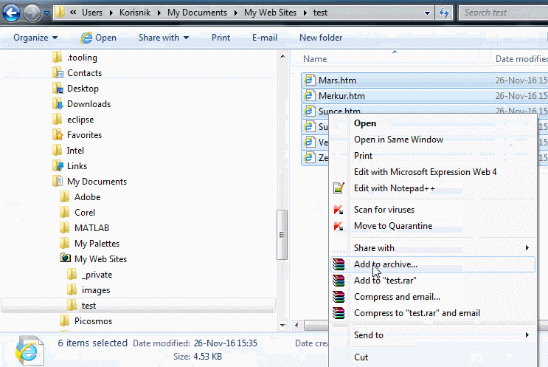Click the WinRAR icon next to Compress and email

point(339,297)
